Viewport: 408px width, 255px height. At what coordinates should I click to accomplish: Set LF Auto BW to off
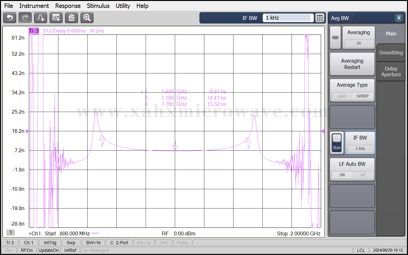(x=362, y=175)
